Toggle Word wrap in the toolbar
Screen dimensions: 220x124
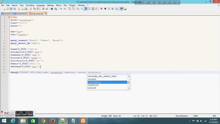[78, 9]
